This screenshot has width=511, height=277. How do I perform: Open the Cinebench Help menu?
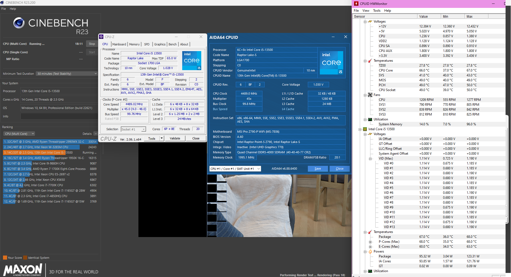pos(13,9)
